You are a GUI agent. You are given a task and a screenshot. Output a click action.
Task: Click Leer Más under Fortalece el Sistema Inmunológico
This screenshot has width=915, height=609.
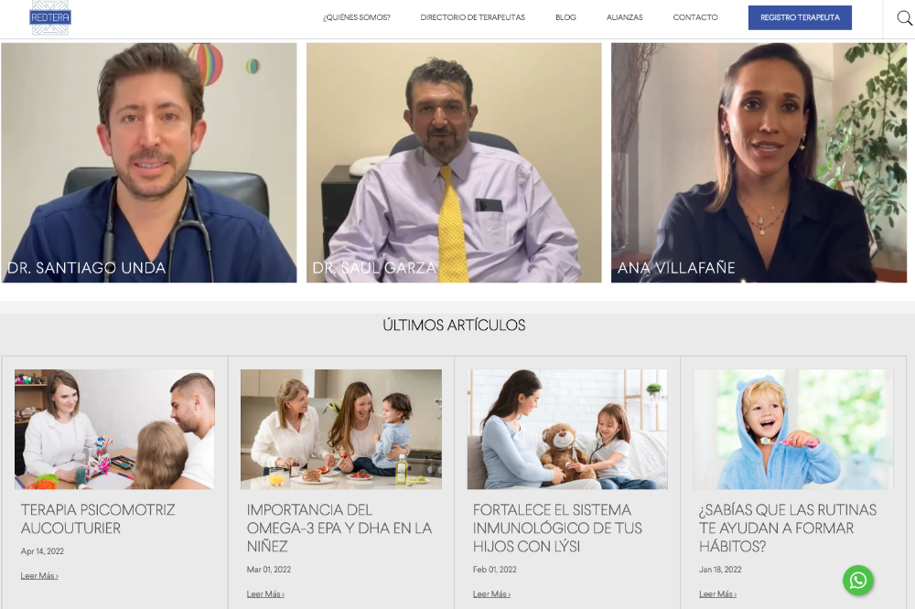tap(492, 593)
